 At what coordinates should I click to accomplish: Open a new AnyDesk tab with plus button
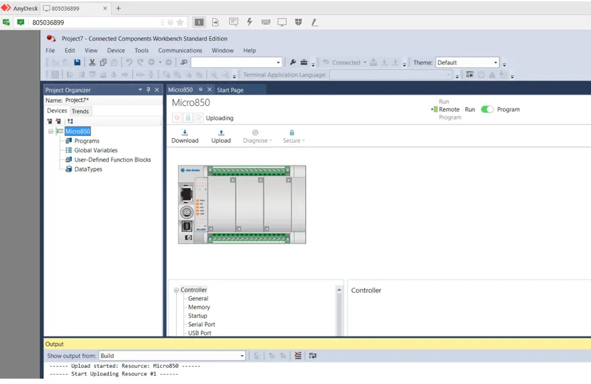click(118, 8)
